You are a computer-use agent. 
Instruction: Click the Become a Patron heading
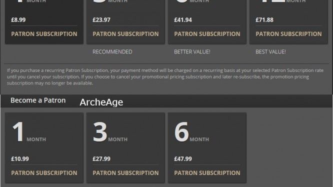(38, 100)
